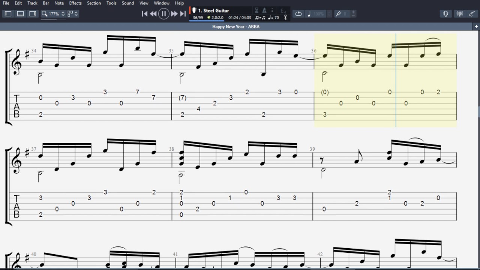
Task: Open the line-in guitar cable icon
Action: 472,14
